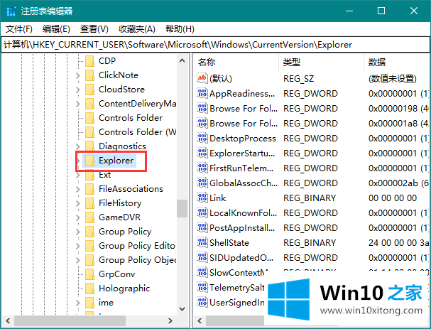Click the 0x000001a8 data cell
431x329 pixels.
point(398,123)
